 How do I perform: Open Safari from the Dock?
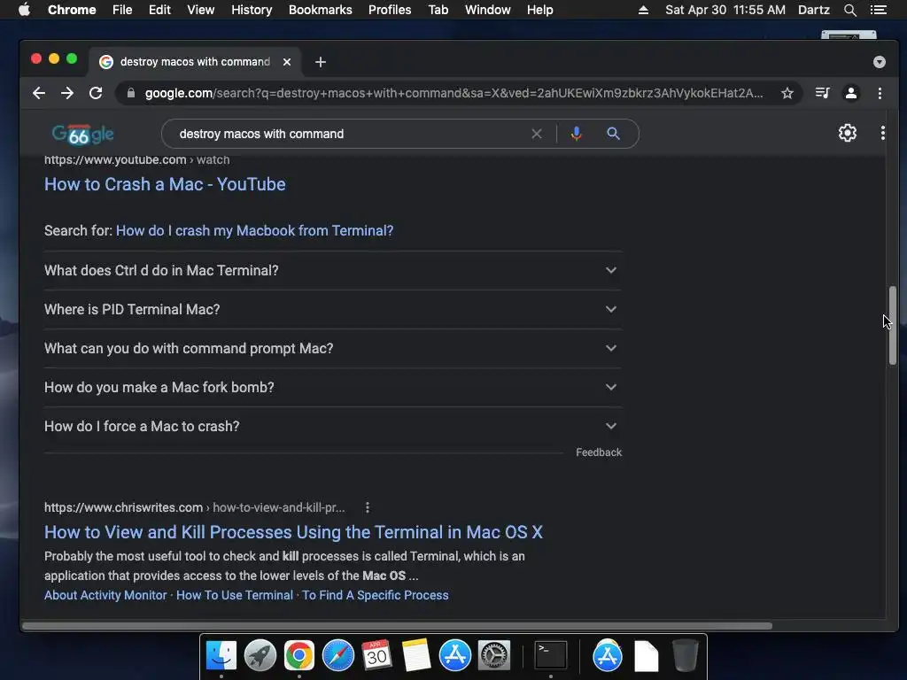point(337,655)
